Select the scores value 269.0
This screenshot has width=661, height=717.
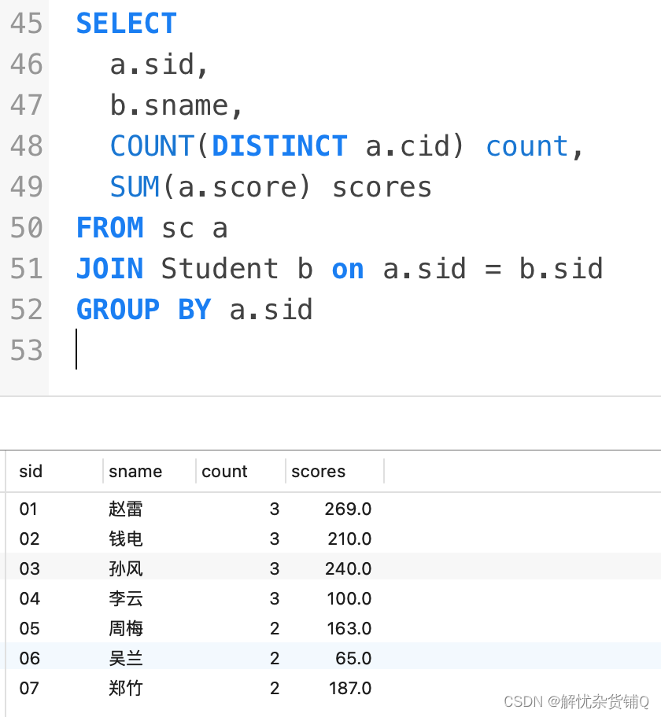coord(348,509)
